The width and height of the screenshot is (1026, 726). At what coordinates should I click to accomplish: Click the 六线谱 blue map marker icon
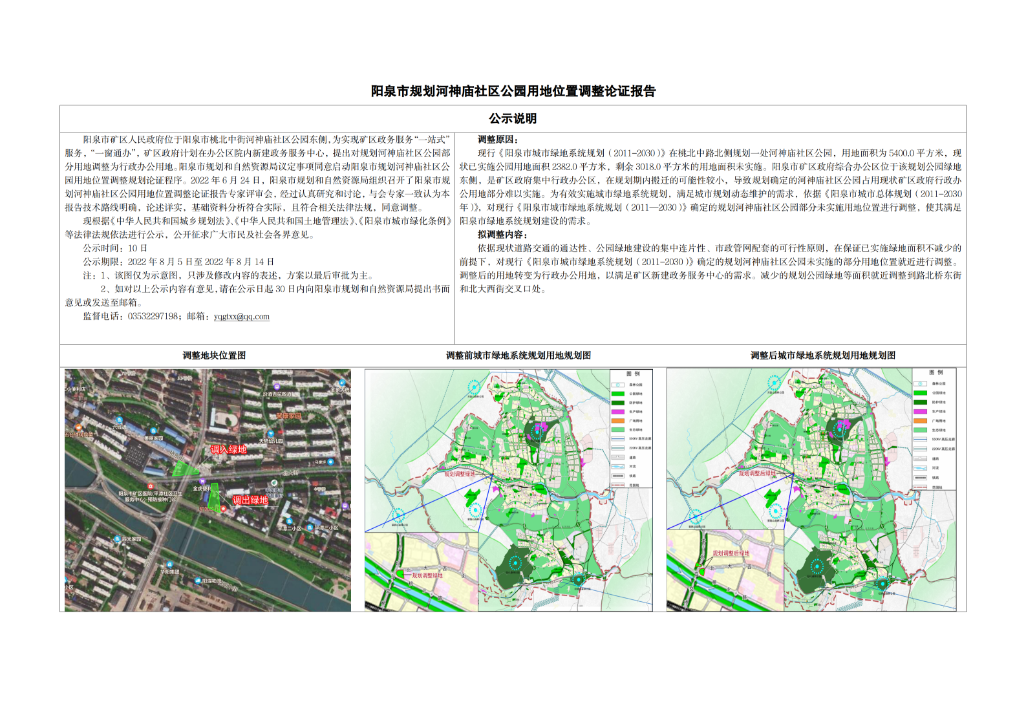pyautogui.click(x=118, y=419)
